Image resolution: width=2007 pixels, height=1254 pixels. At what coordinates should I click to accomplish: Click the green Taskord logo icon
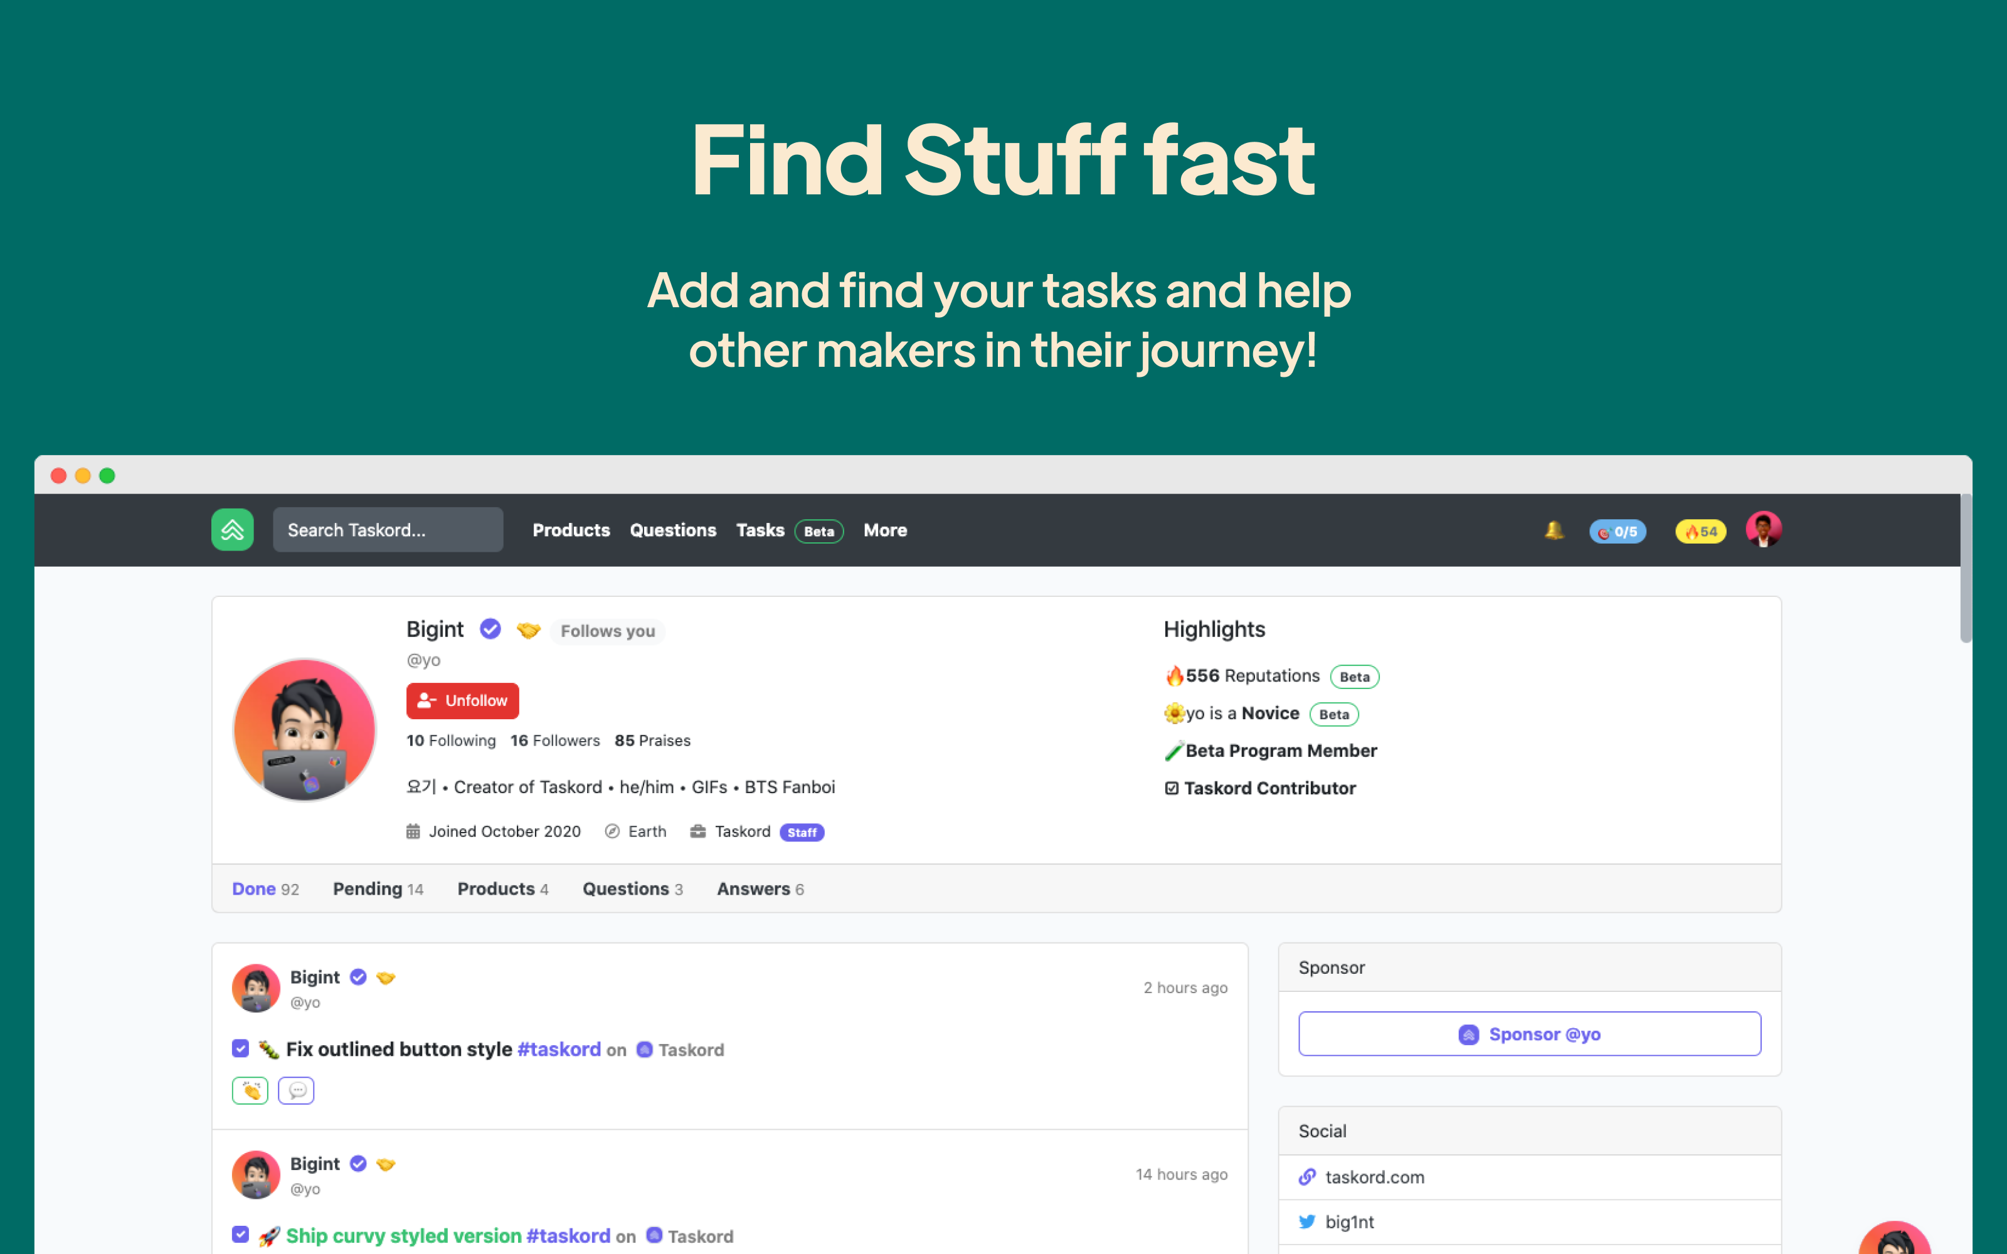232,530
